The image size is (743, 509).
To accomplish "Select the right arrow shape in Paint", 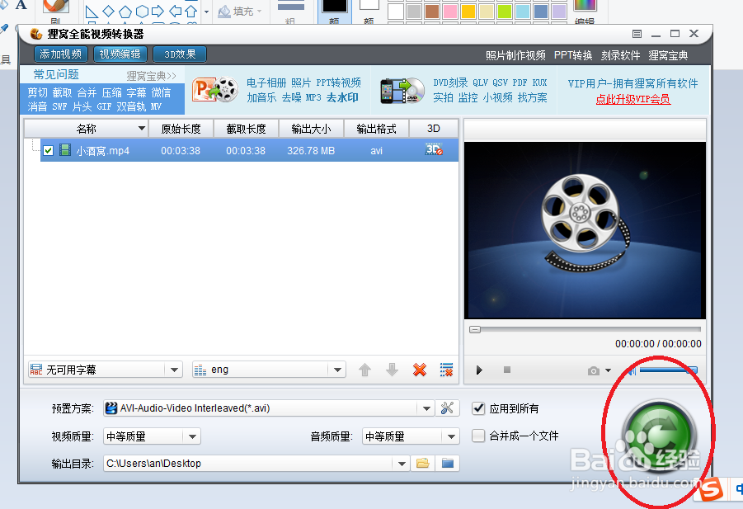I will pyautogui.click(x=158, y=11).
